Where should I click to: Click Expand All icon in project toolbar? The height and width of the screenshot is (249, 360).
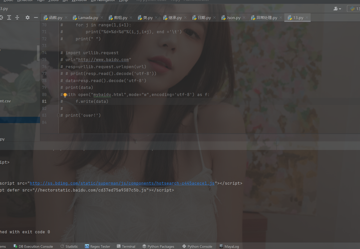(9, 17)
